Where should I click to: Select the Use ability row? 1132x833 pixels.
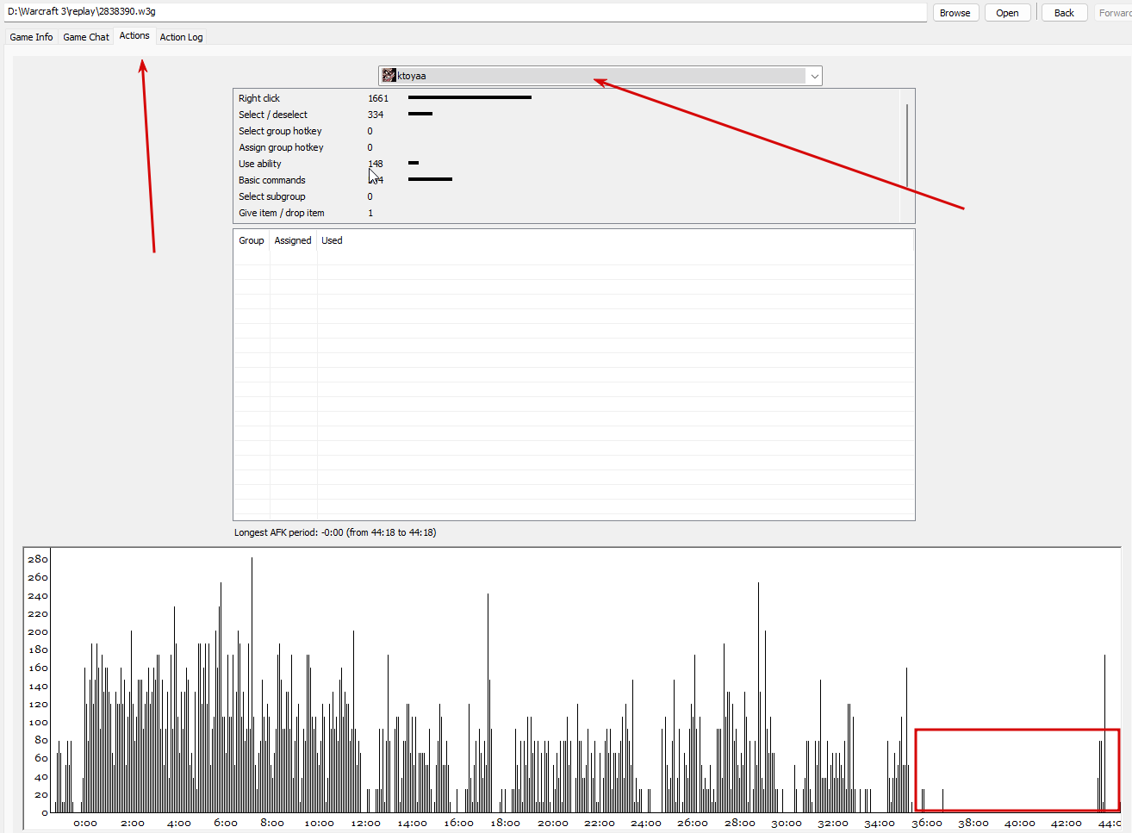coord(566,164)
